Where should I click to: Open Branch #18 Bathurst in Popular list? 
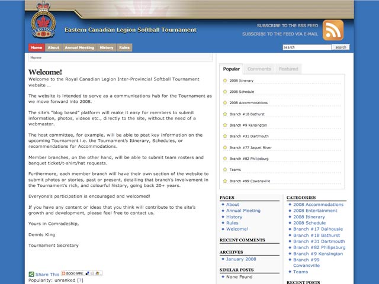(247, 114)
